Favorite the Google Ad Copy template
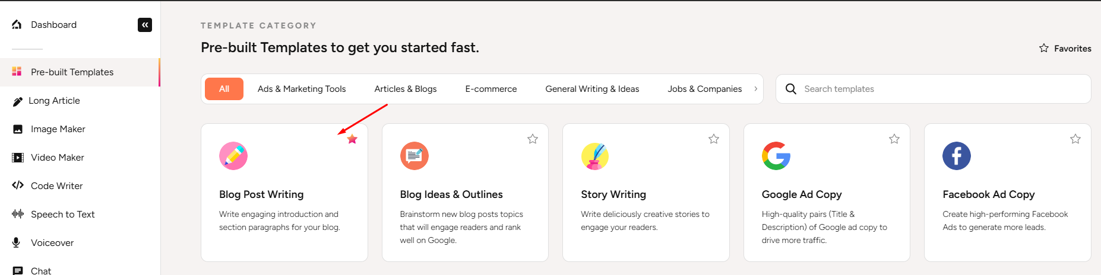Viewport: 1101px width, 275px height. 894,139
